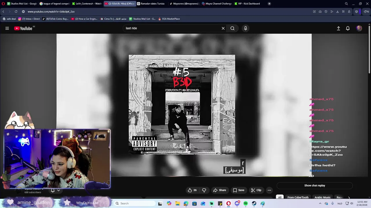
Task: Open the 'Cima Tn' bookmark
Action: (x=113, y=19)
